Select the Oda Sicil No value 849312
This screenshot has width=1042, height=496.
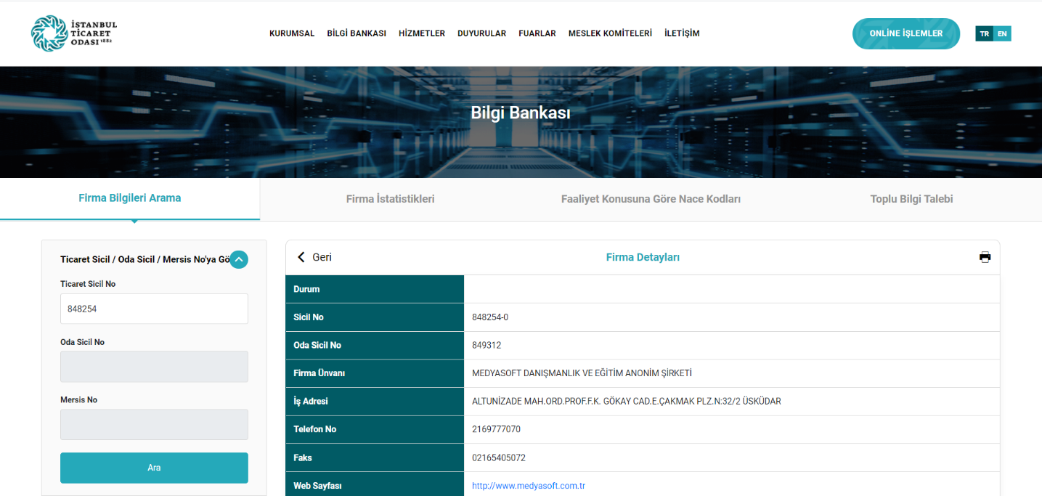pyautogui.click(x=487, y=346)
